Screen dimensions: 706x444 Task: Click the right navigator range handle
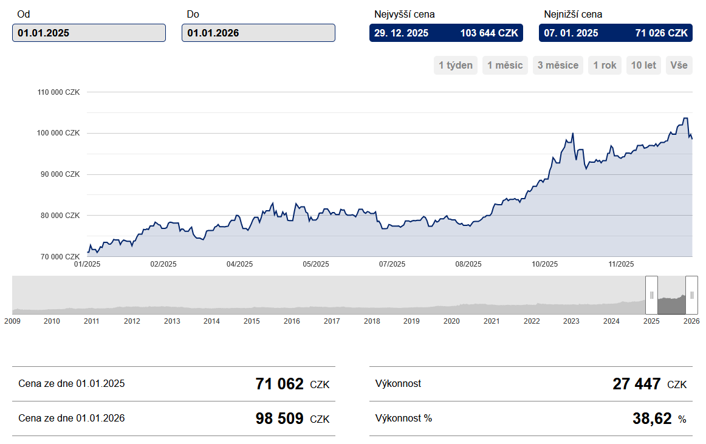click(691, 295)
